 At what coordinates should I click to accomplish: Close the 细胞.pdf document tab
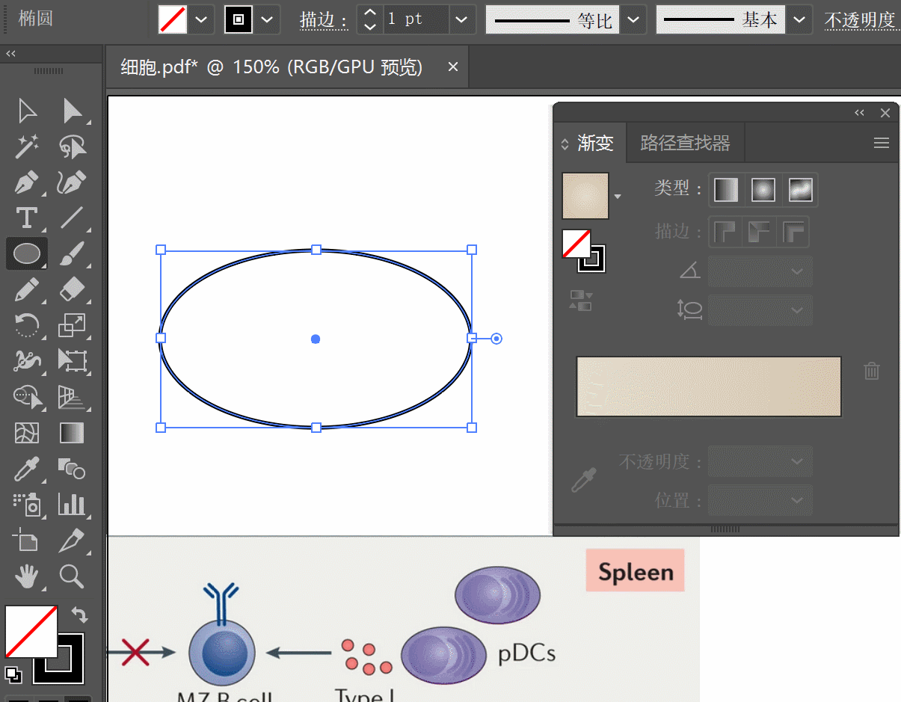coord(452,67)
